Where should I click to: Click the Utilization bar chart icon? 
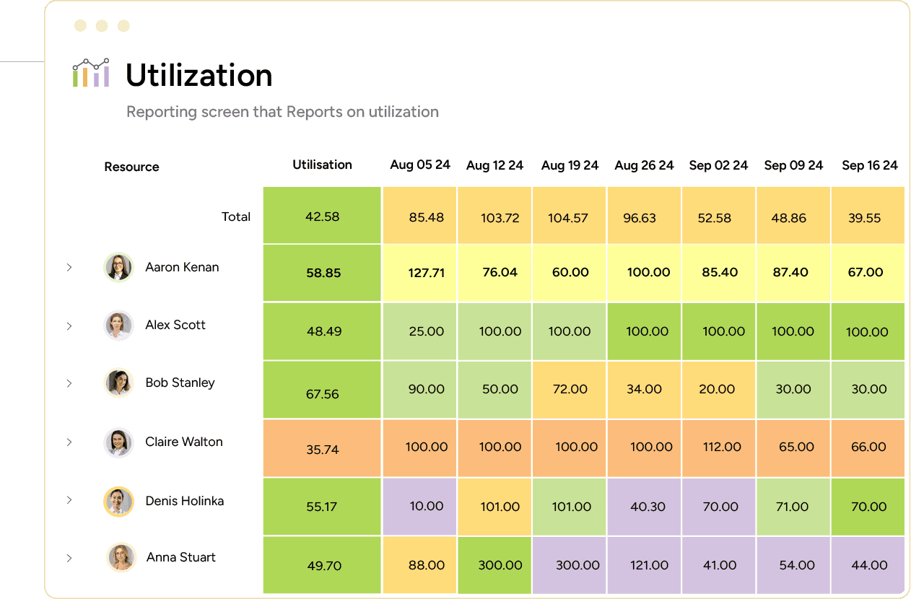[90, 72]
